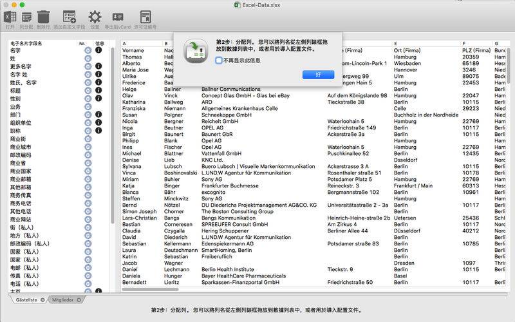Click info icon for 职称 field
This screenshot has width=515, height=322.
point(98,131)
